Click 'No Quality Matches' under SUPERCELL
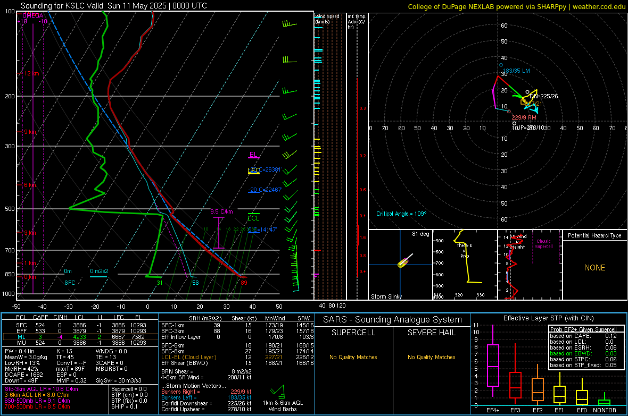Image resolution: width=628 pixels, height=416 pixels. click(x=353, y=357)
